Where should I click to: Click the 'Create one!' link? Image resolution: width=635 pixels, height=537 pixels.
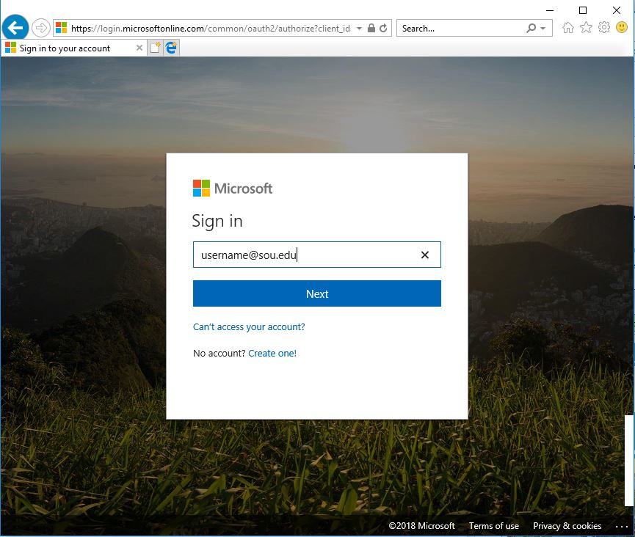coord(272,354)
